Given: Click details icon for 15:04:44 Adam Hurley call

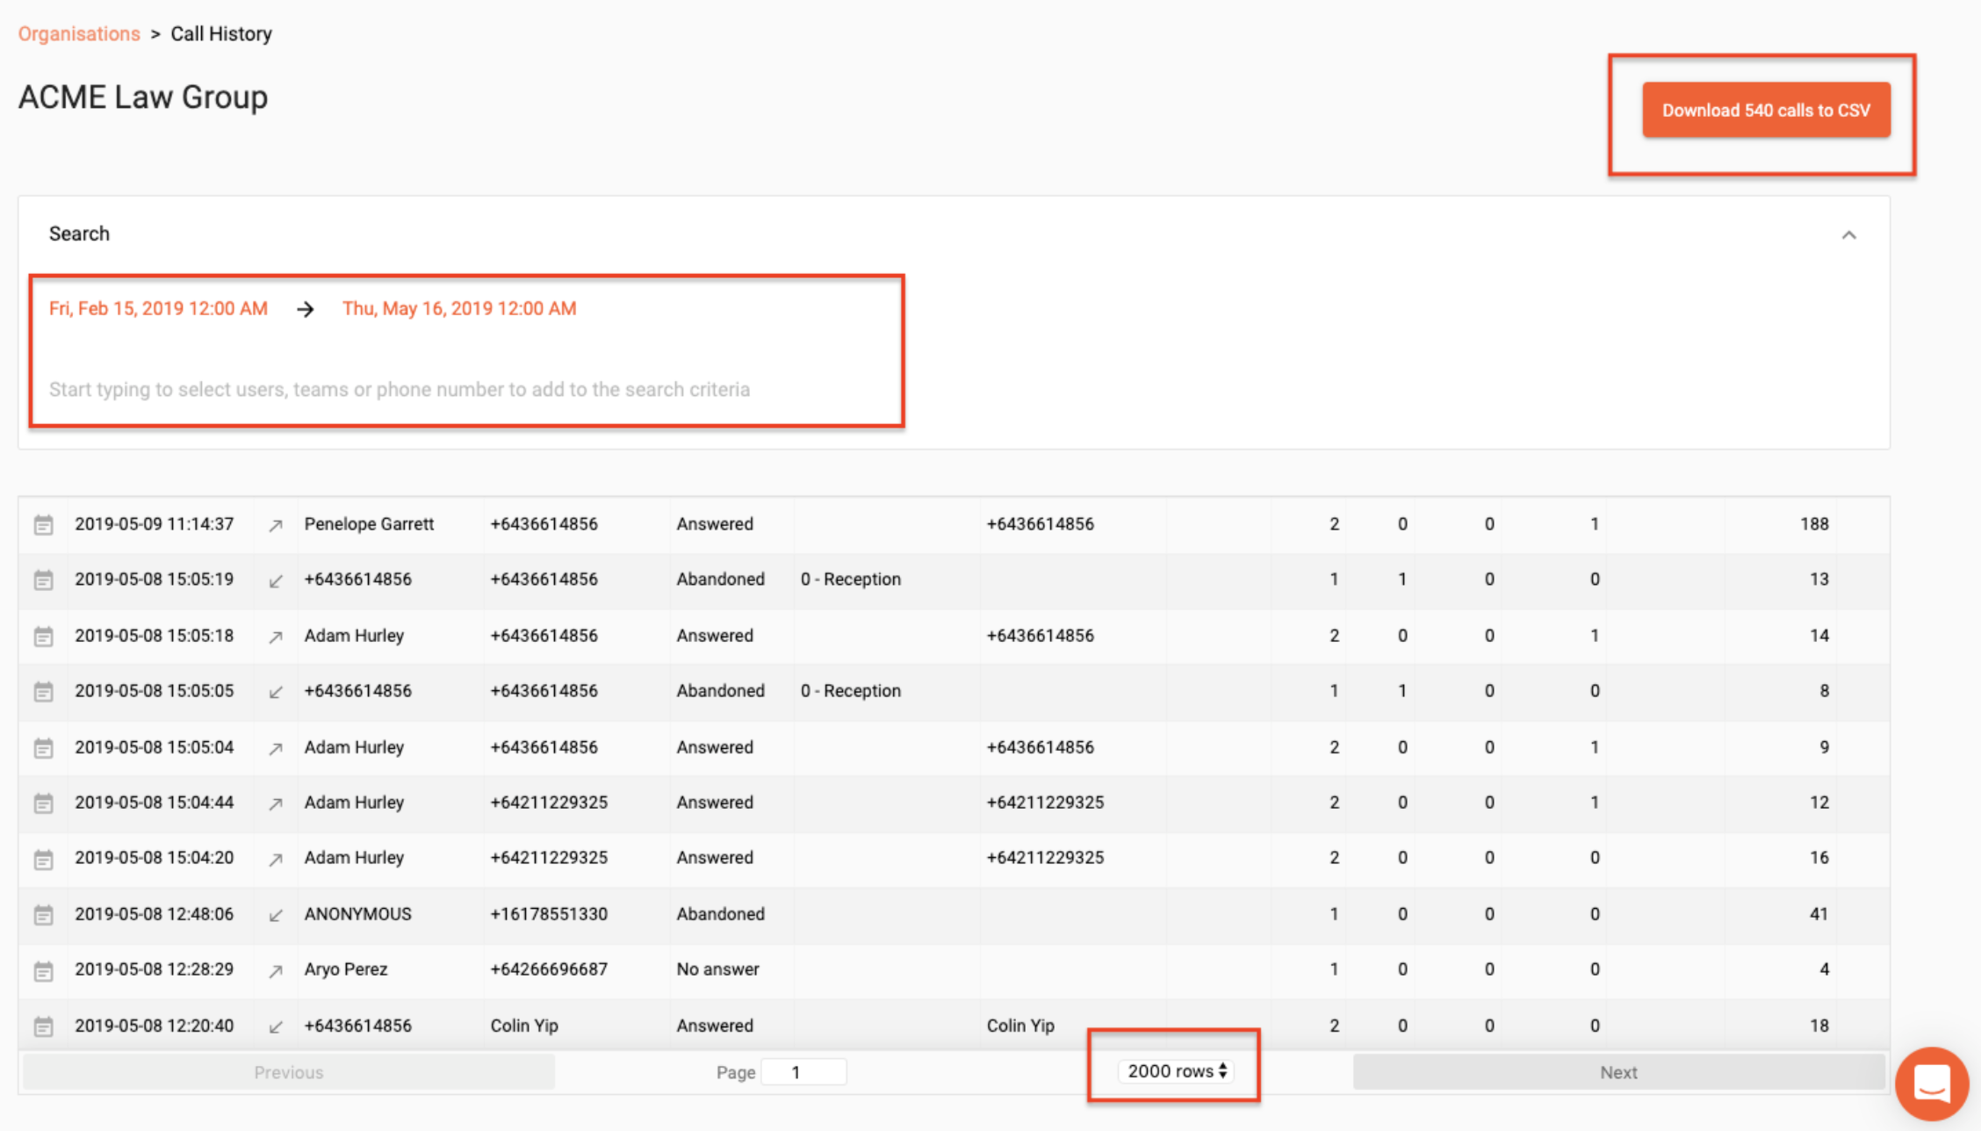Looking at the screenshot, I should pyautogui.click(x=43, y=803).
